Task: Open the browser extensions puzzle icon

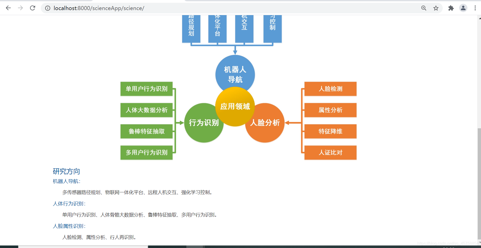Action: tap(451, 8)
